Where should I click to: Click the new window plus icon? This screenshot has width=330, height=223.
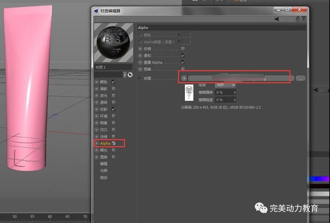point(304,19)
